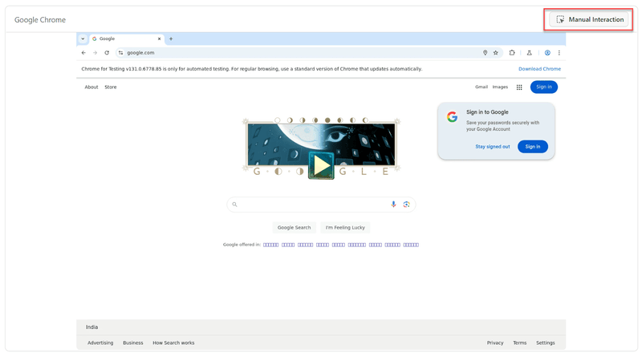Click the magnifier icon in search box
642x357 pixels.
point(234,205)
